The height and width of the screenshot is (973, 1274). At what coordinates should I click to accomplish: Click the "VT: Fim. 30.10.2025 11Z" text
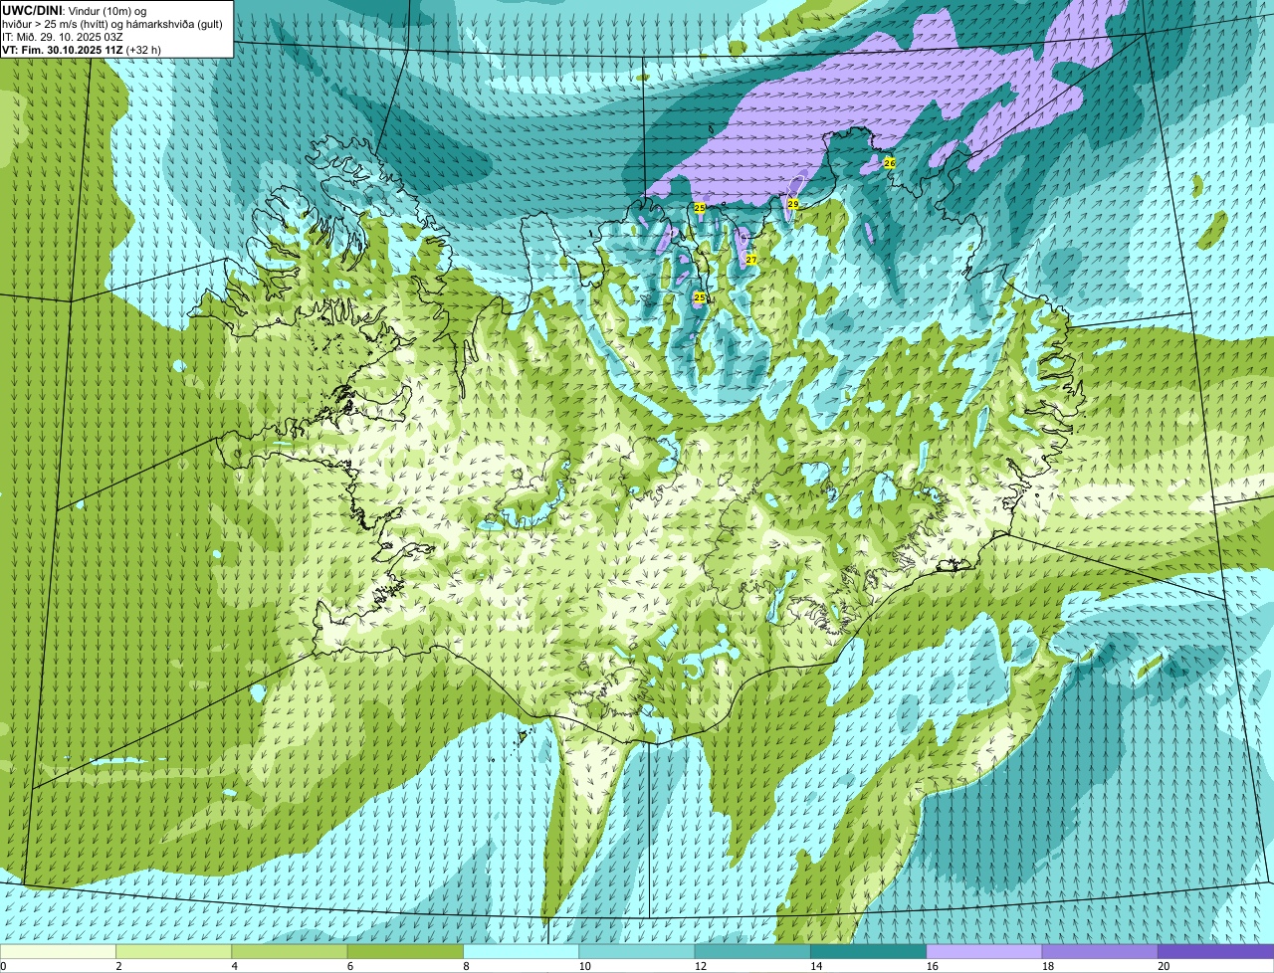(63, 49)
